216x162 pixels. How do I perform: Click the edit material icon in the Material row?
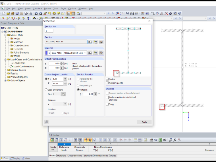101,53
